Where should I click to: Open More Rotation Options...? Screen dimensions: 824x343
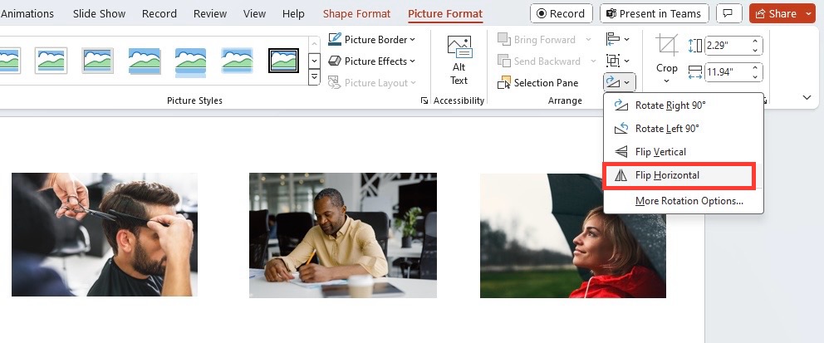683,201
